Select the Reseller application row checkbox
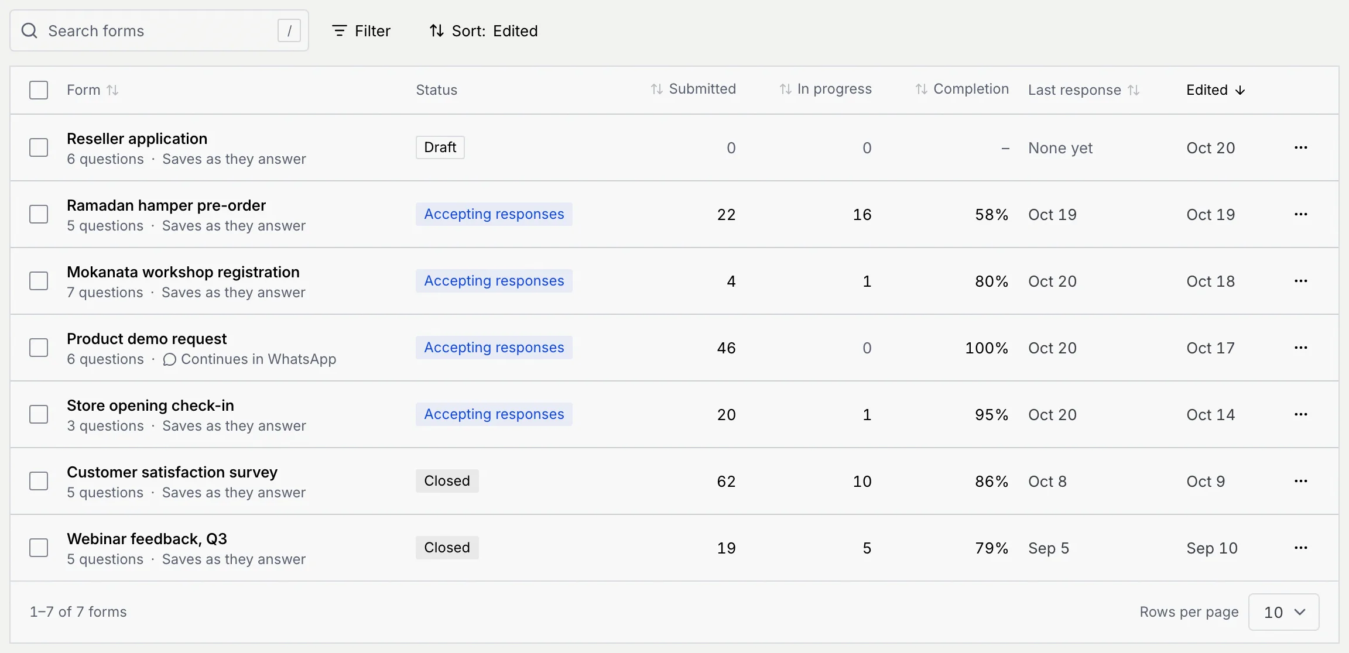This screenshot has height=653, width=1349. tap(39, 147)
